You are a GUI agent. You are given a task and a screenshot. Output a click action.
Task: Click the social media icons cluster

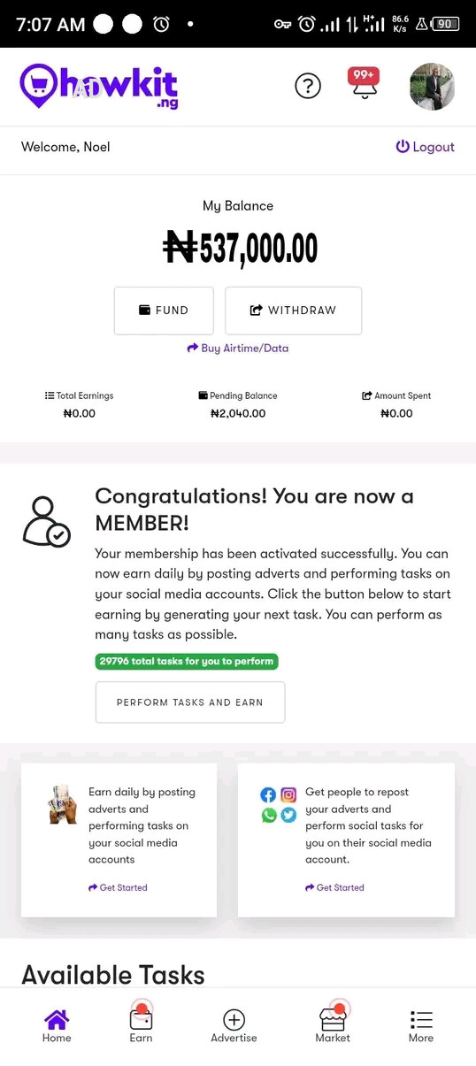279,805
